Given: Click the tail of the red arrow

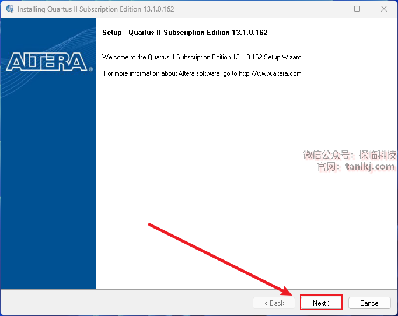Looking at the screenshot, I should click(150, 224).
